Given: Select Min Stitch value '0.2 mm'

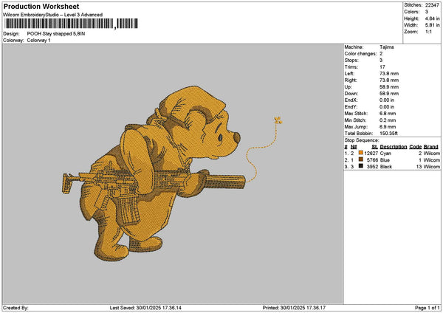Looking at the screenshot, I should (x=388, y=120).
